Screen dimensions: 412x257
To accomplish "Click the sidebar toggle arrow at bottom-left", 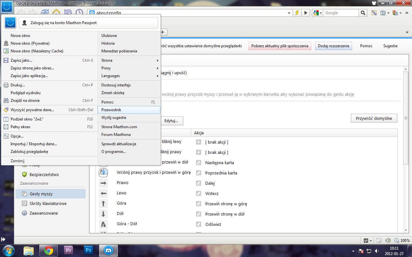I will pyautogui.click(x=3, y=239).
